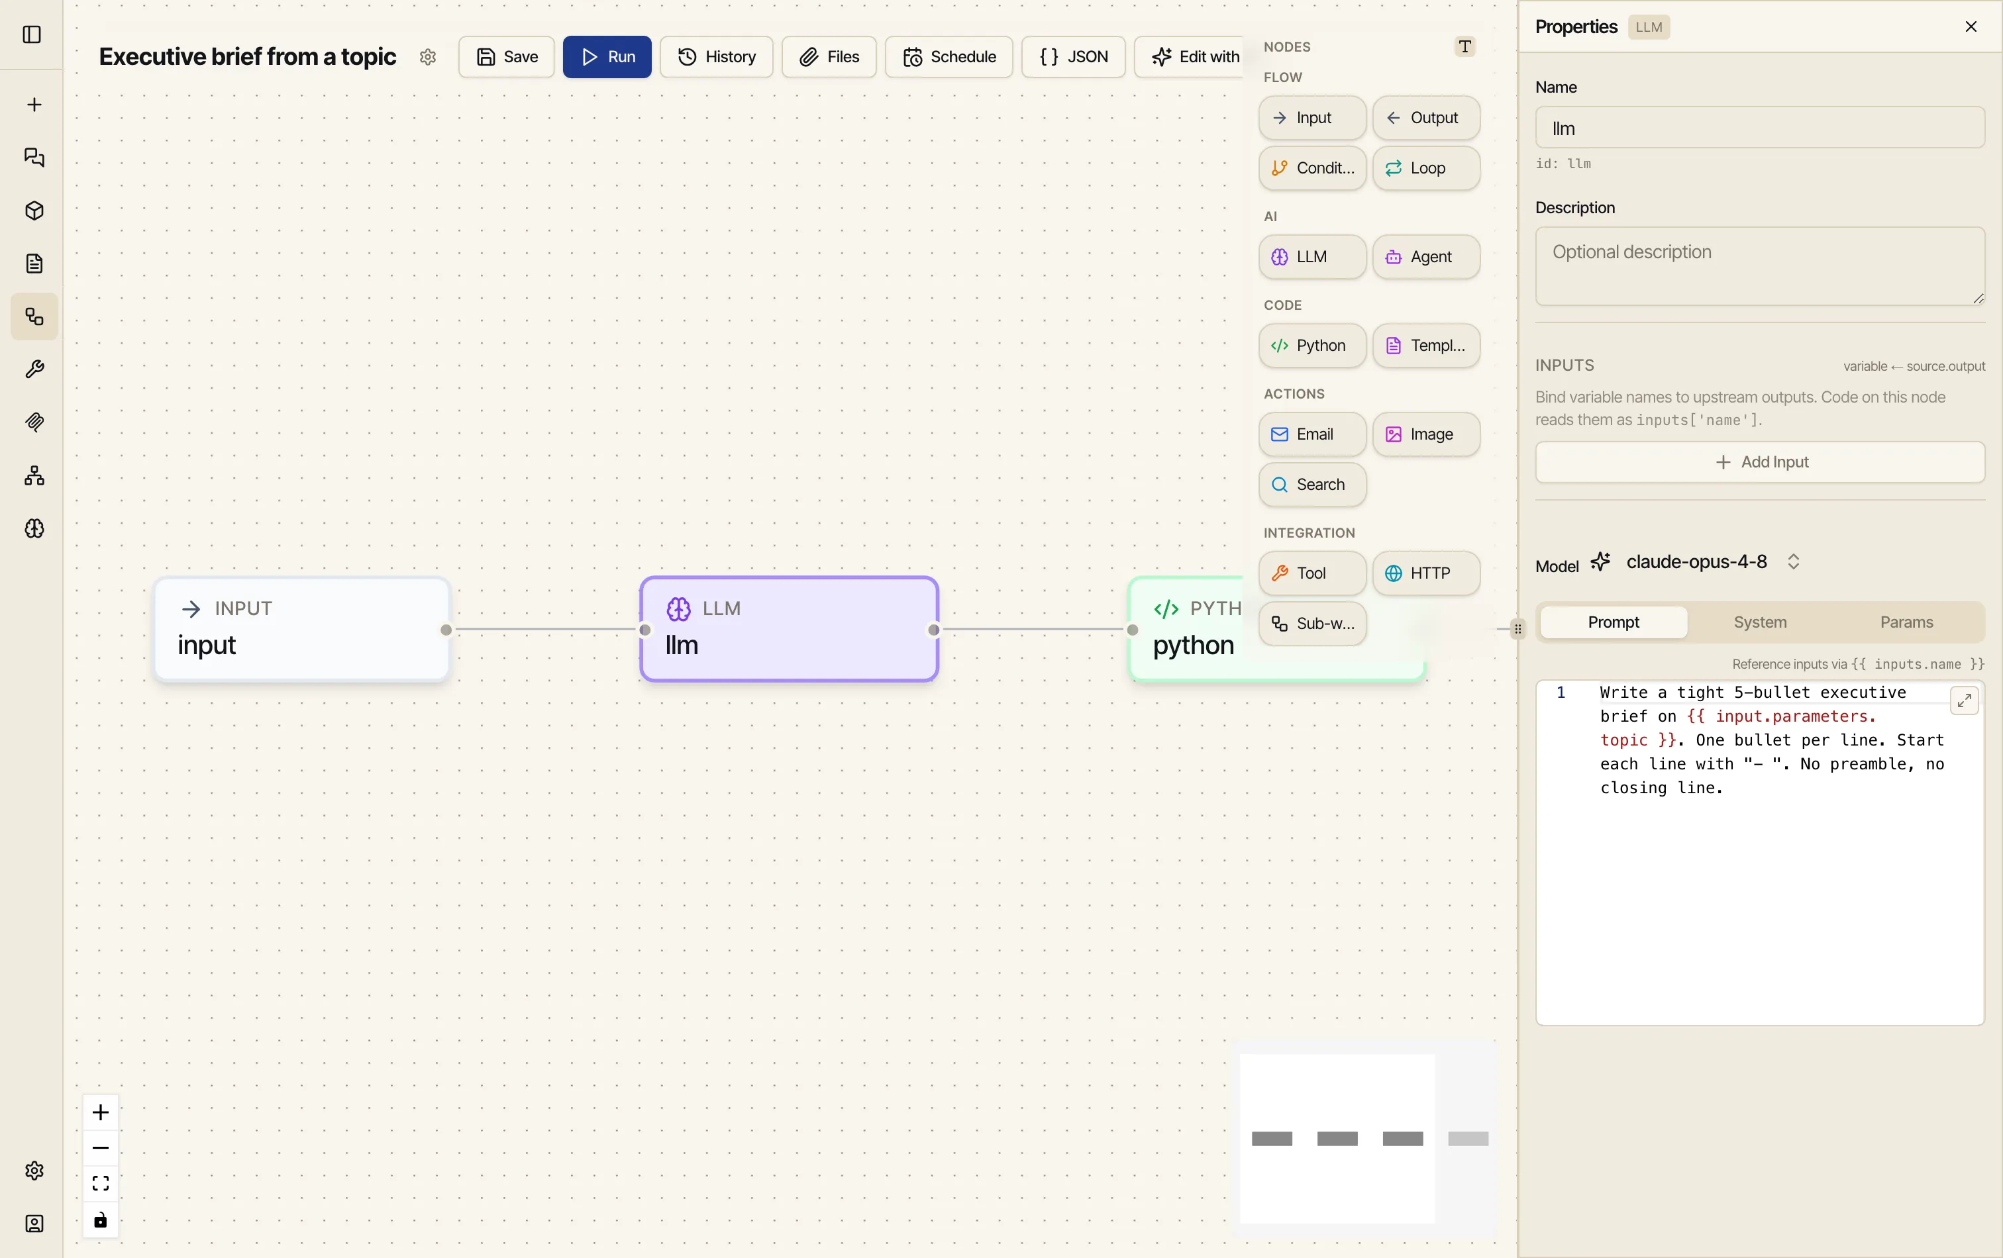Open the user profile sidebar icon
This screenshot has width=2003, height=1258.
(x=34, y=1224)
